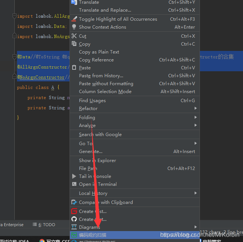Select Toggle Highlight of All Occurrences
The image size is (243, 242).
click(135, 19)
